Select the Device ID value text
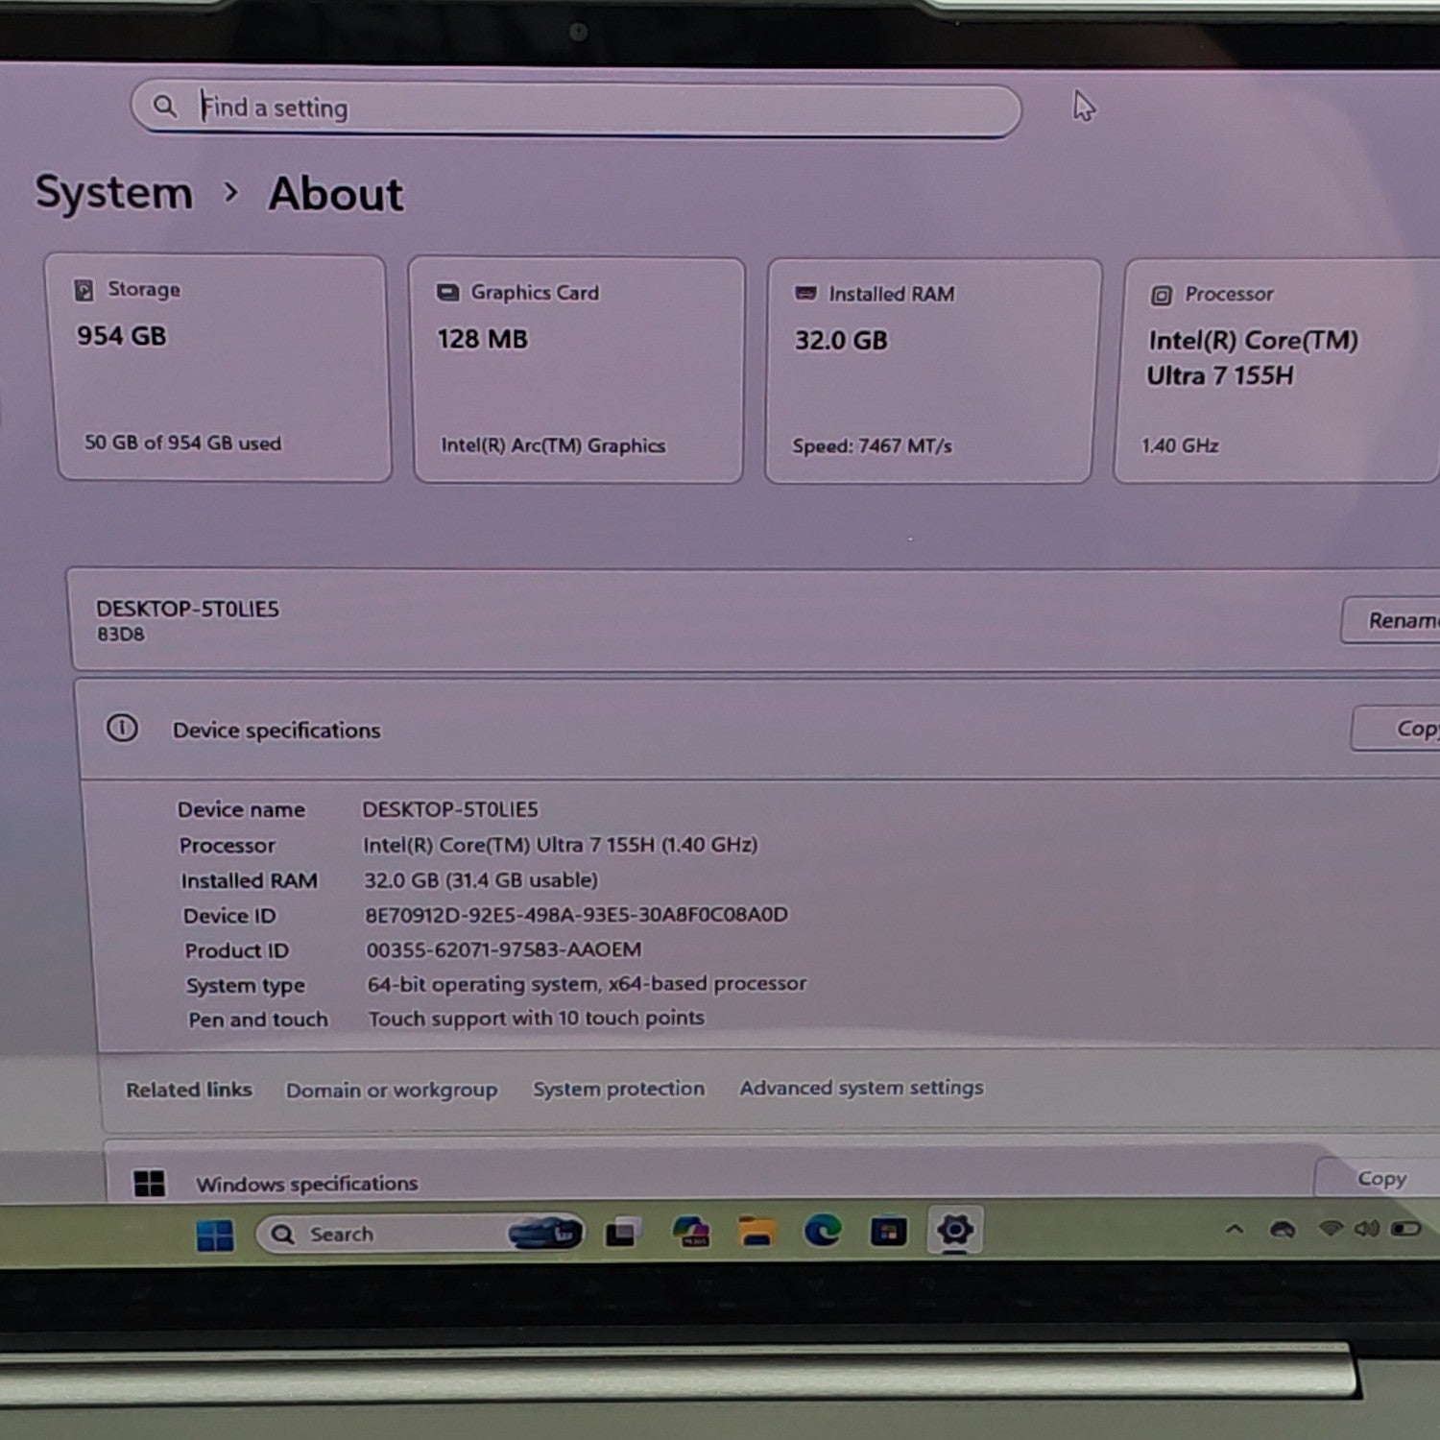 576,914
